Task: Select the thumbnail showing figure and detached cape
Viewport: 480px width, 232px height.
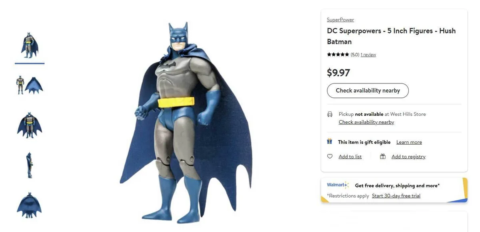Action: point(30,85)
